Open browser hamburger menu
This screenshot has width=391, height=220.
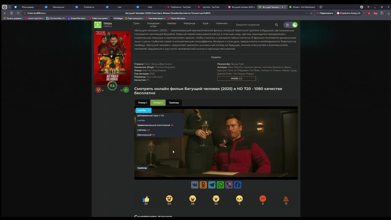coord(368,7)
